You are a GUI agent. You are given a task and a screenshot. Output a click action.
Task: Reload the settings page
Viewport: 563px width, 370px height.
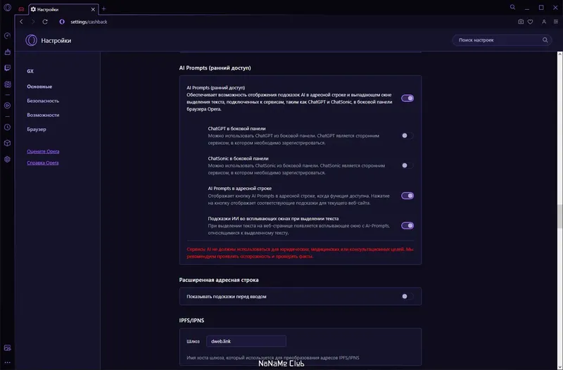coord(45,22)
